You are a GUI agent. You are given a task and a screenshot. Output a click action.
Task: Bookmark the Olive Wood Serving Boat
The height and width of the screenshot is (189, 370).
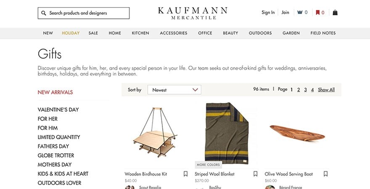pyautogui.click(x=325, y=174)
